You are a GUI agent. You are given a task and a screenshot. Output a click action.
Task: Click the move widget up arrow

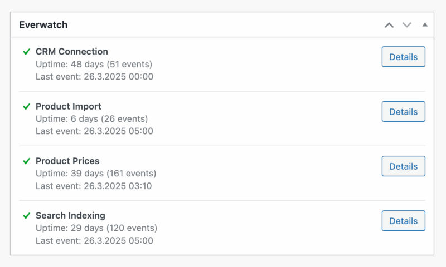point(389,25)
